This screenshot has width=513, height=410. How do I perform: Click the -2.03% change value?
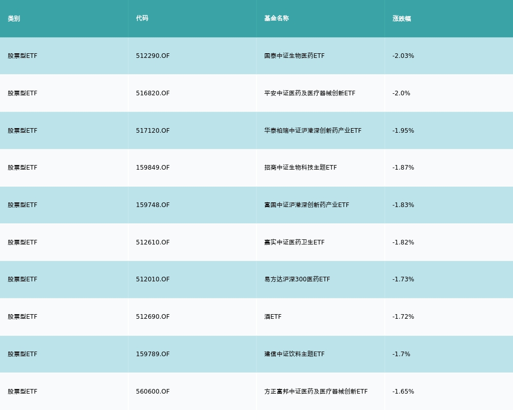pyautogui.click(x=403, y=55)
